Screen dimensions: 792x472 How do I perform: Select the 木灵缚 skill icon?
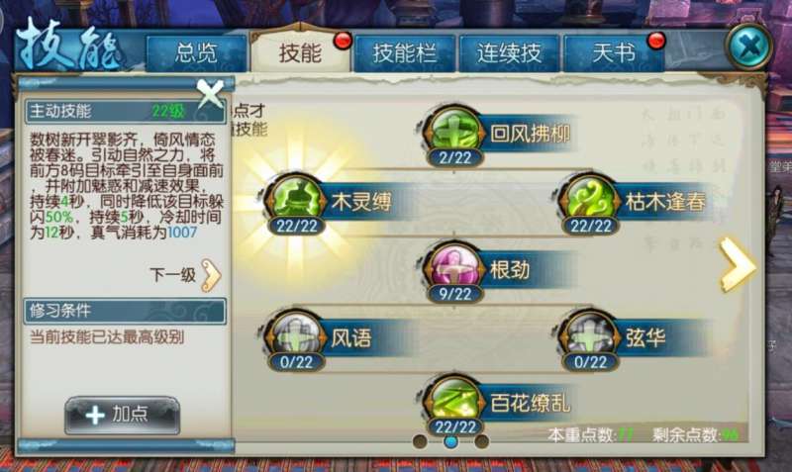coord(295,198)
